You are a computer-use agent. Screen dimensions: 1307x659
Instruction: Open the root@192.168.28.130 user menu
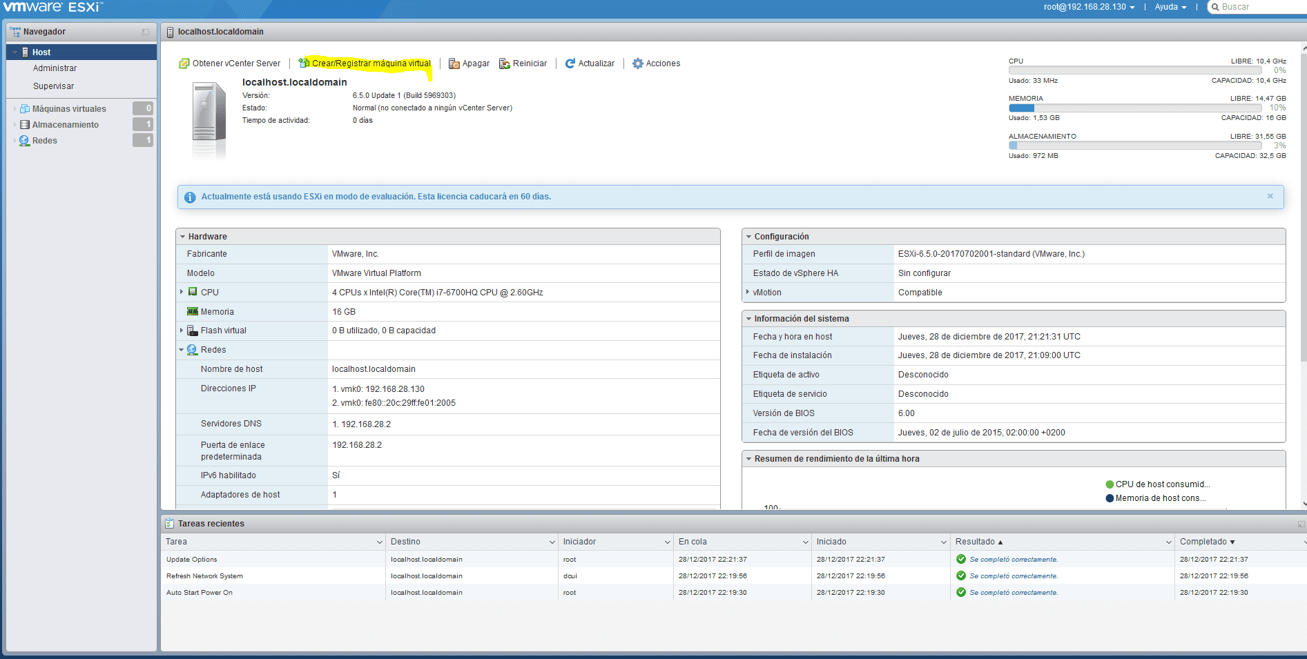(x=1085, y=7)
